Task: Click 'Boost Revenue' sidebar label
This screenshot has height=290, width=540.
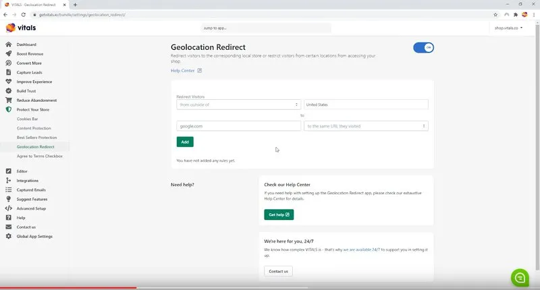Action: point(30,54)
